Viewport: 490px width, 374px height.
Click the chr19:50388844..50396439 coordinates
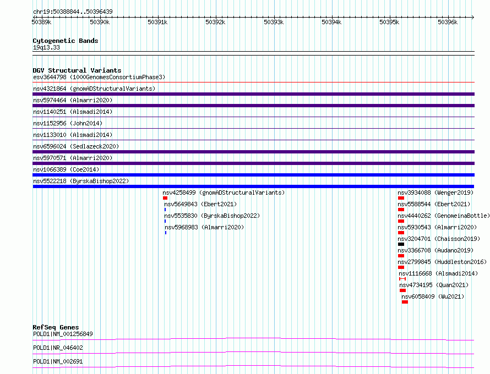[x=73, y=12]
